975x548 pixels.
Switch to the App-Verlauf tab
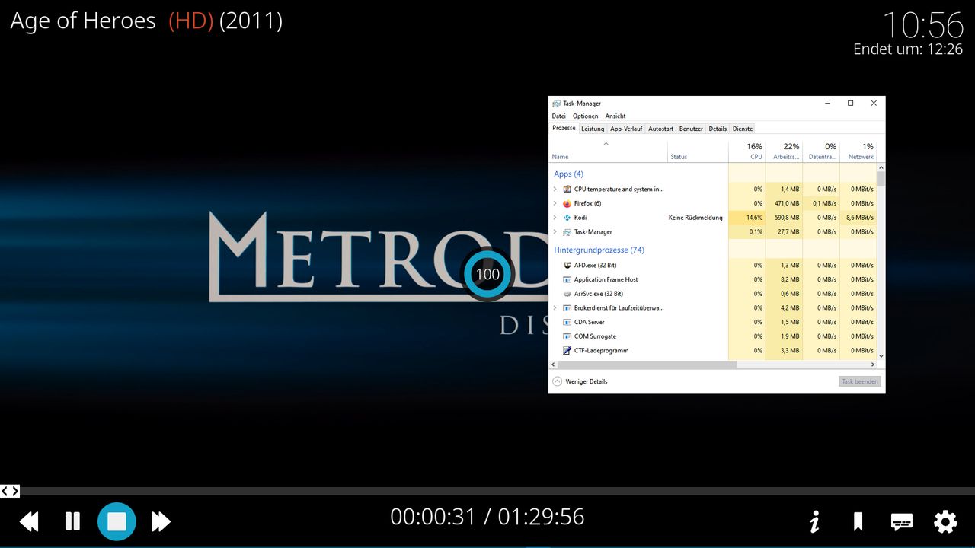(626, 129)
